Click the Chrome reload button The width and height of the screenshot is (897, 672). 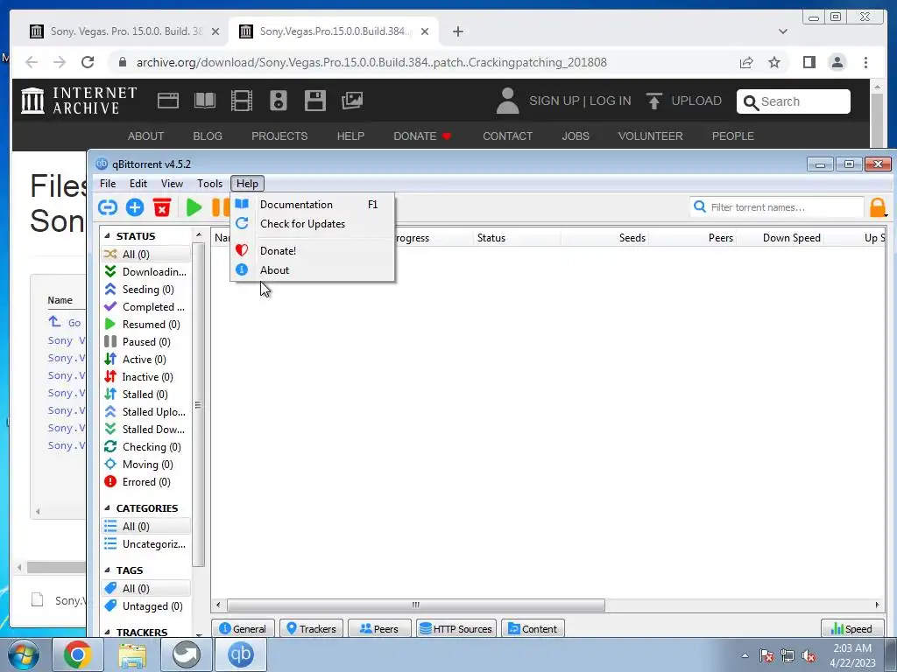(x=88, y=62)
